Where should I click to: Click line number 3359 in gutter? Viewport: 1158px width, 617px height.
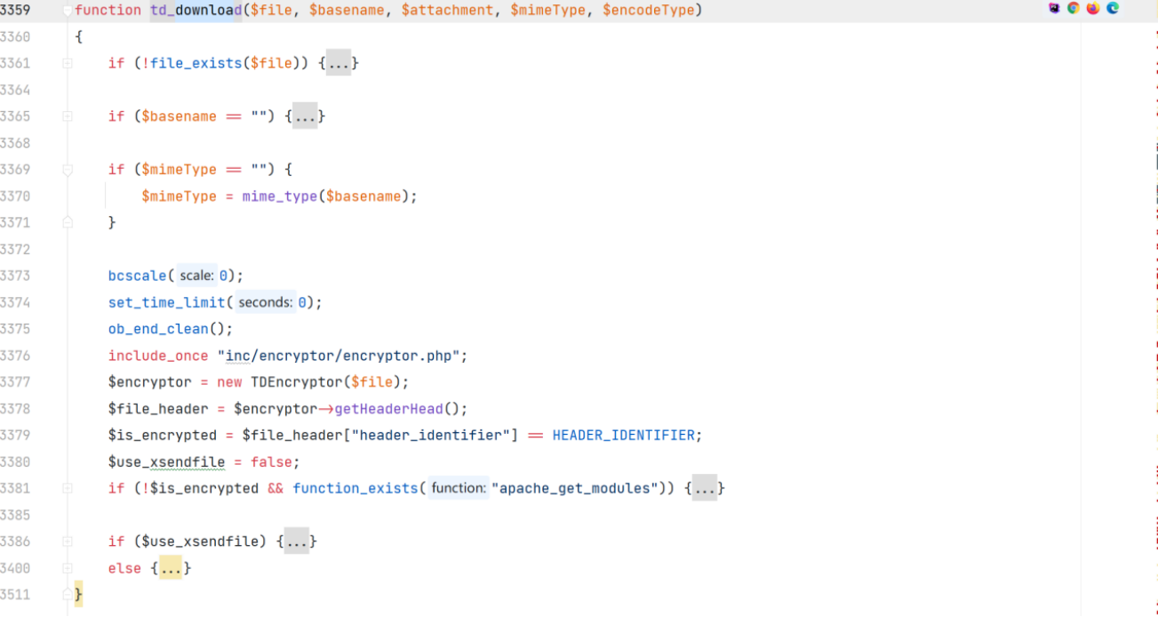coord(15,11)
